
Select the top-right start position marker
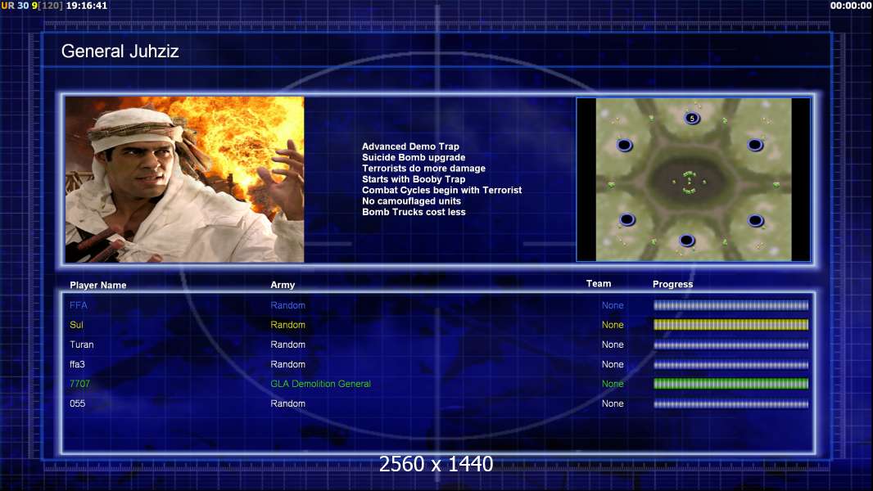click(x=755, y=145)
